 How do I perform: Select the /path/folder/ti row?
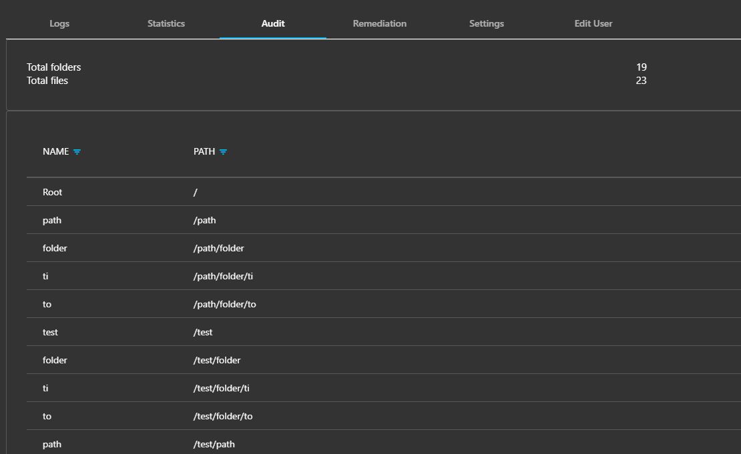(x=384, y=276)
